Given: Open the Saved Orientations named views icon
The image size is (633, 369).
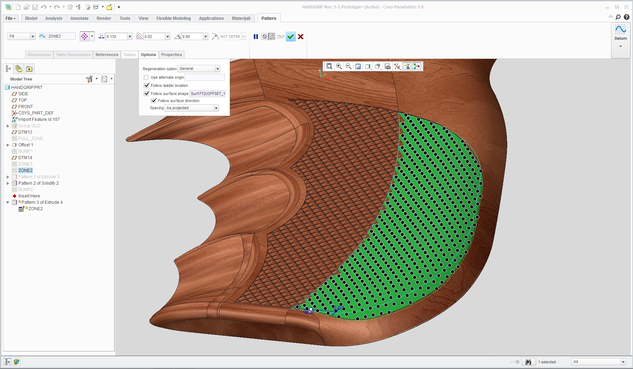Looking at the screenshot, I should click(378, 66).
